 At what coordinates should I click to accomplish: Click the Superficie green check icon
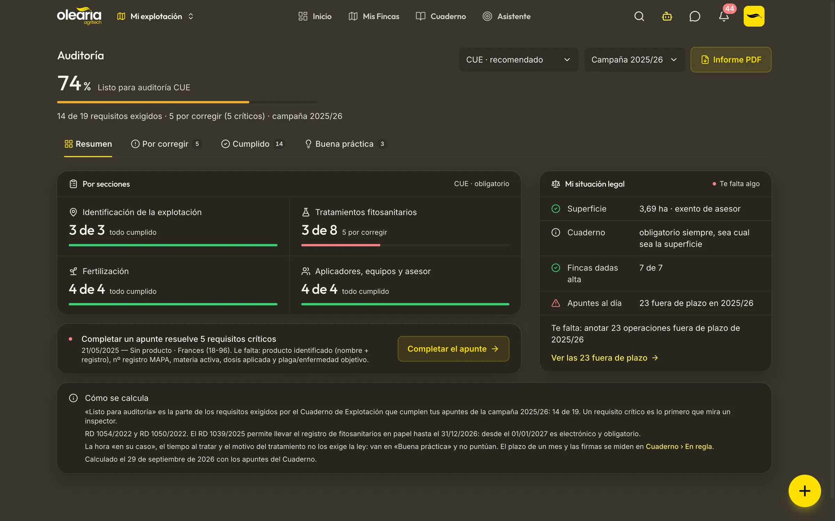[556, 209]
